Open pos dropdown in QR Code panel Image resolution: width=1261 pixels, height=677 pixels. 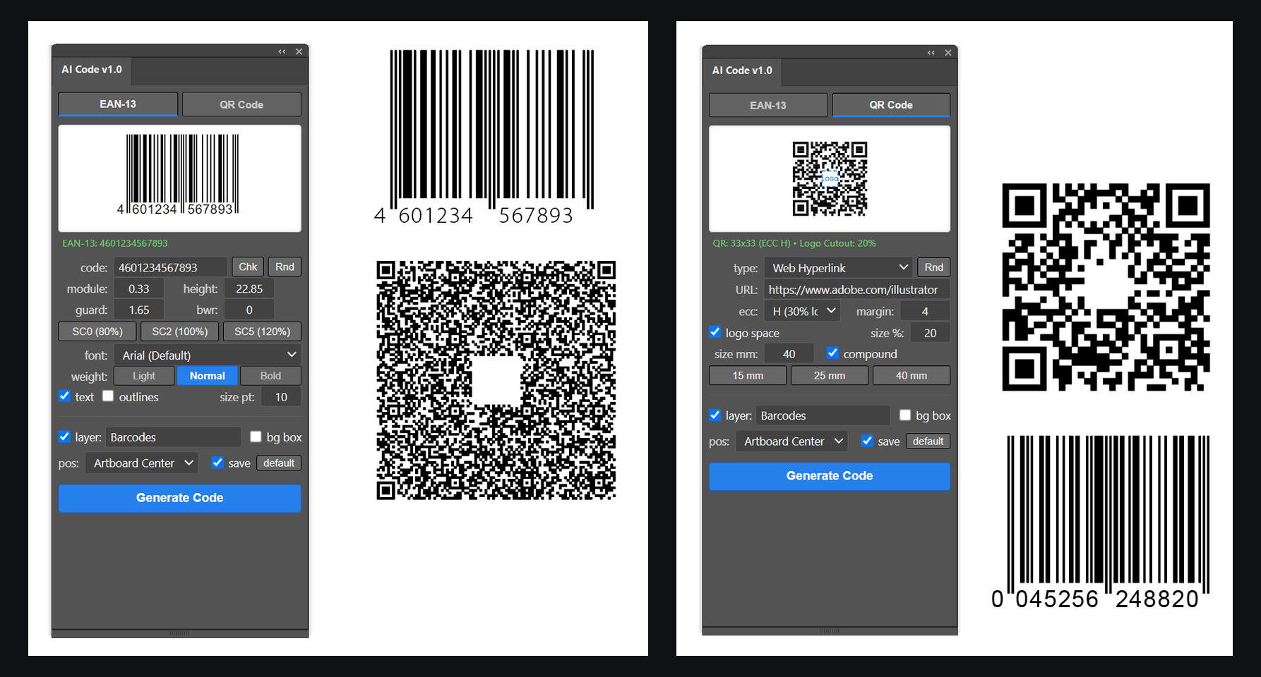pos(791,441)
